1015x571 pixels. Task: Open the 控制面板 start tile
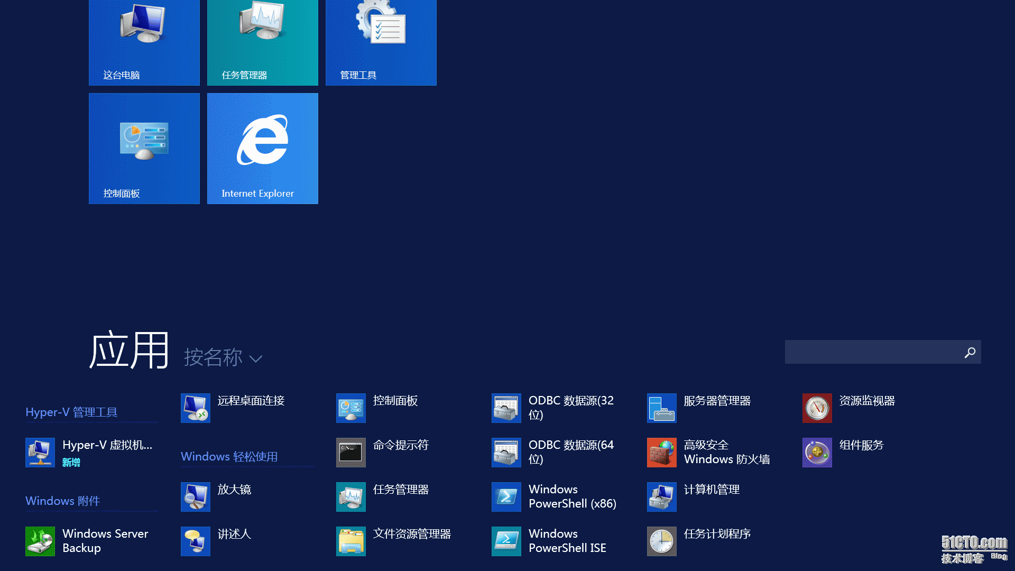[144, 149]
